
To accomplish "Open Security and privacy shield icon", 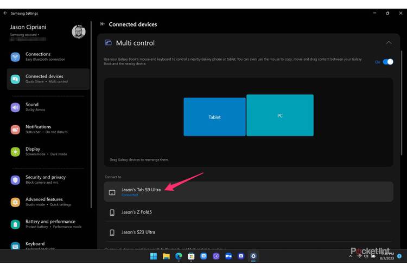I will (15, 180).
